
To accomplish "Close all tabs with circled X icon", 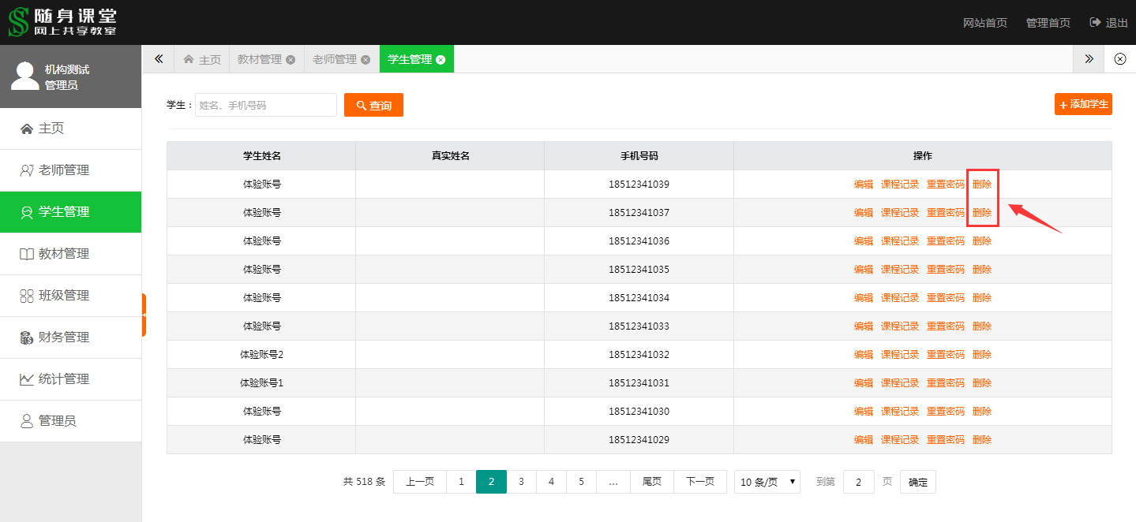I will coord(1119,59).
